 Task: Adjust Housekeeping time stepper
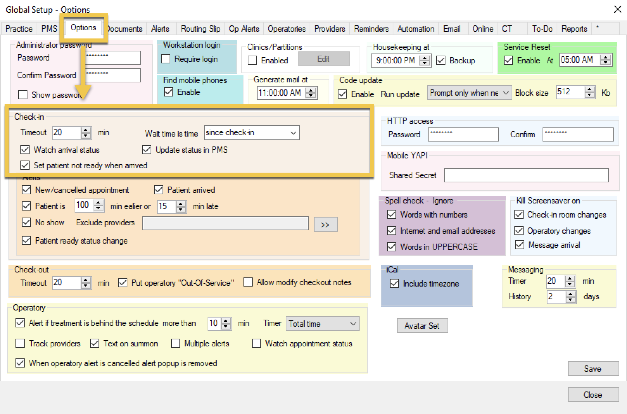pos(425,61)
